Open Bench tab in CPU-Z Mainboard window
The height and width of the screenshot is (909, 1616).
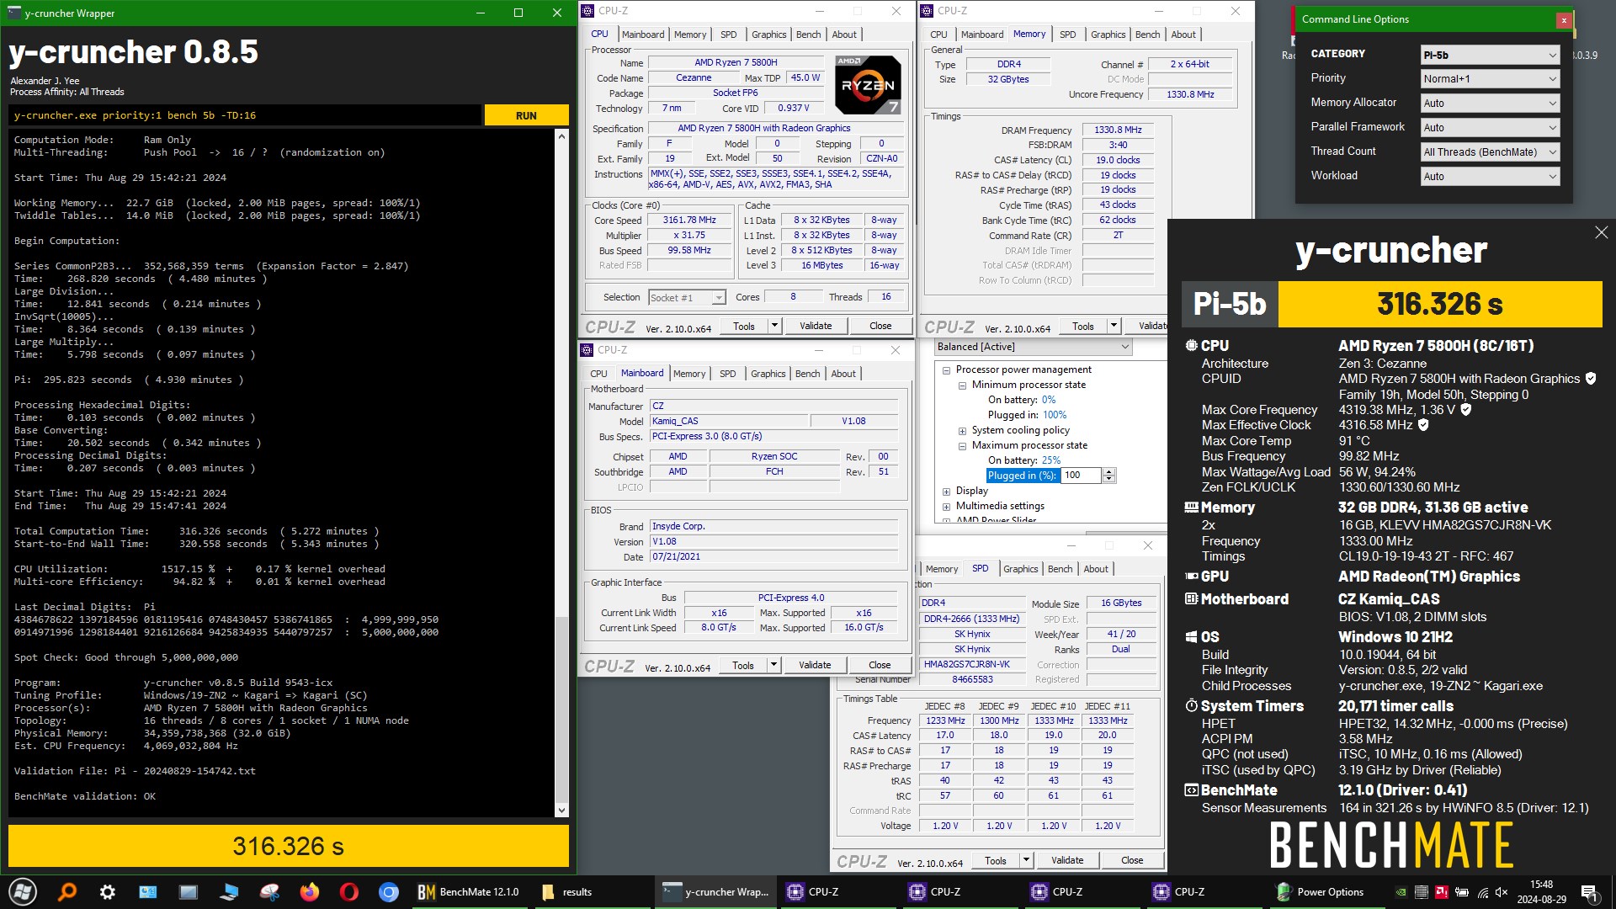coord(807,374)
